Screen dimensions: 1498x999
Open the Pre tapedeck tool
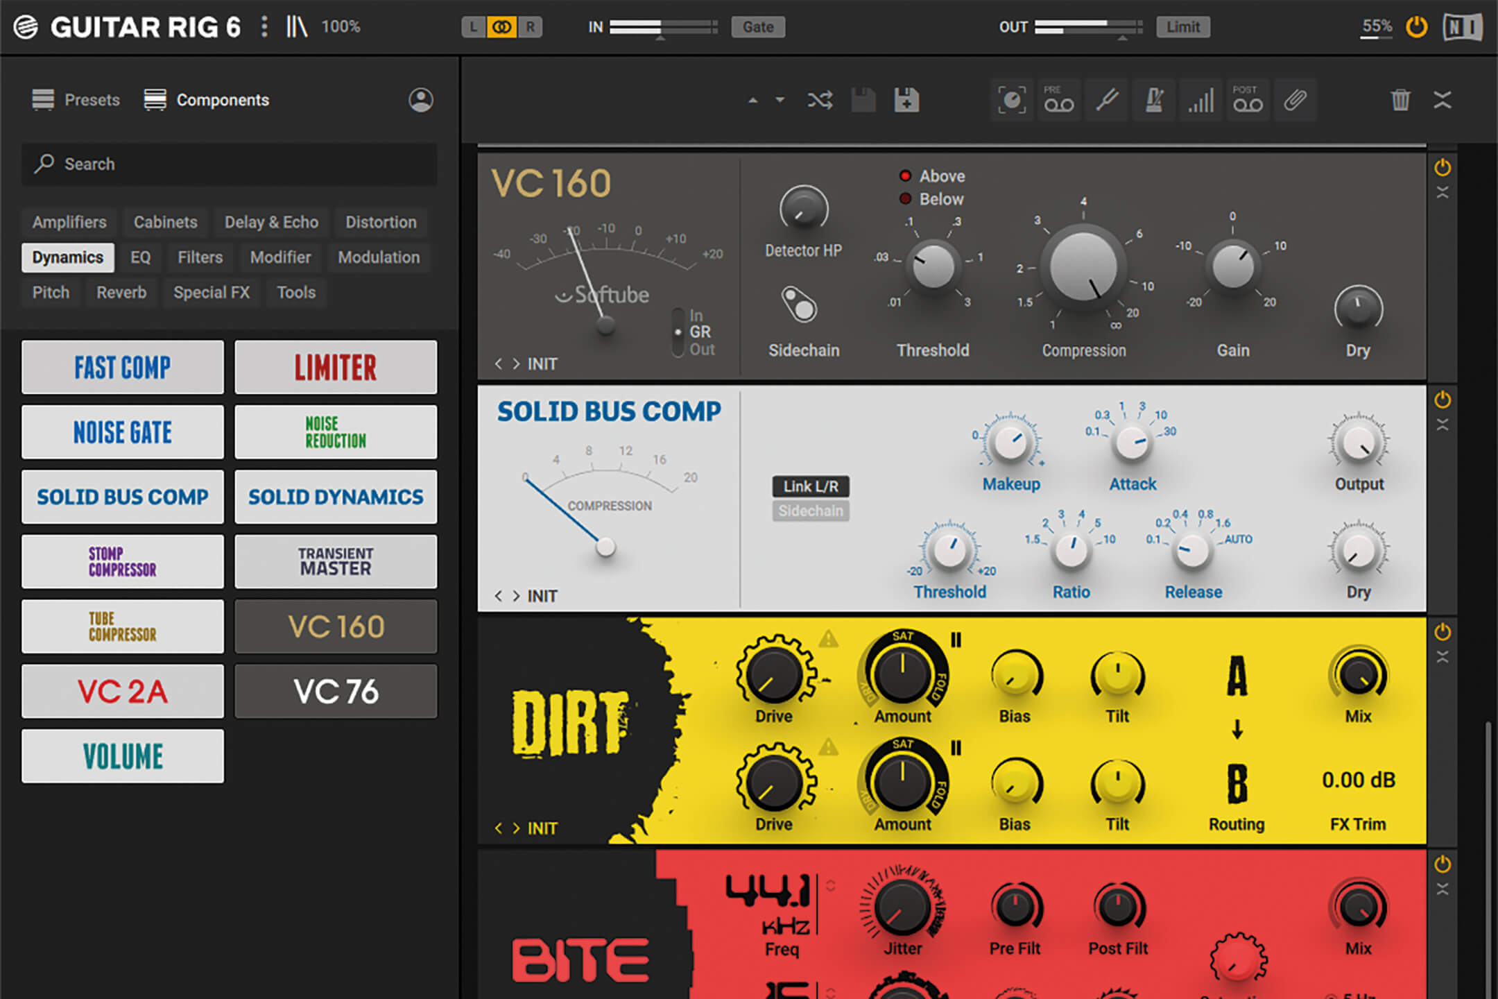[1059, 101]
